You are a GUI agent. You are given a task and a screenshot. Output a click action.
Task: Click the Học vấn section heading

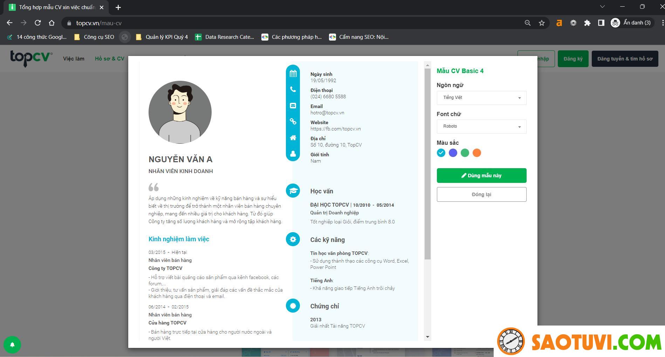click(x=322, y=191)
